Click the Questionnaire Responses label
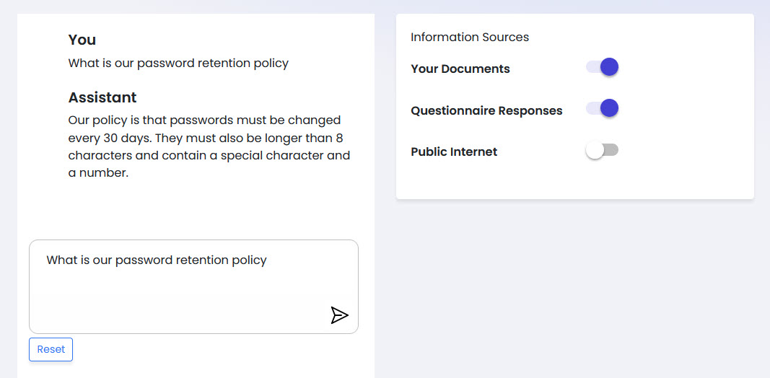 click(486, 111)
